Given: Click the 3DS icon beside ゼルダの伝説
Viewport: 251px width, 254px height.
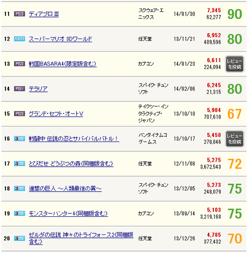Looking at the screenshot, I should point(20,238).
